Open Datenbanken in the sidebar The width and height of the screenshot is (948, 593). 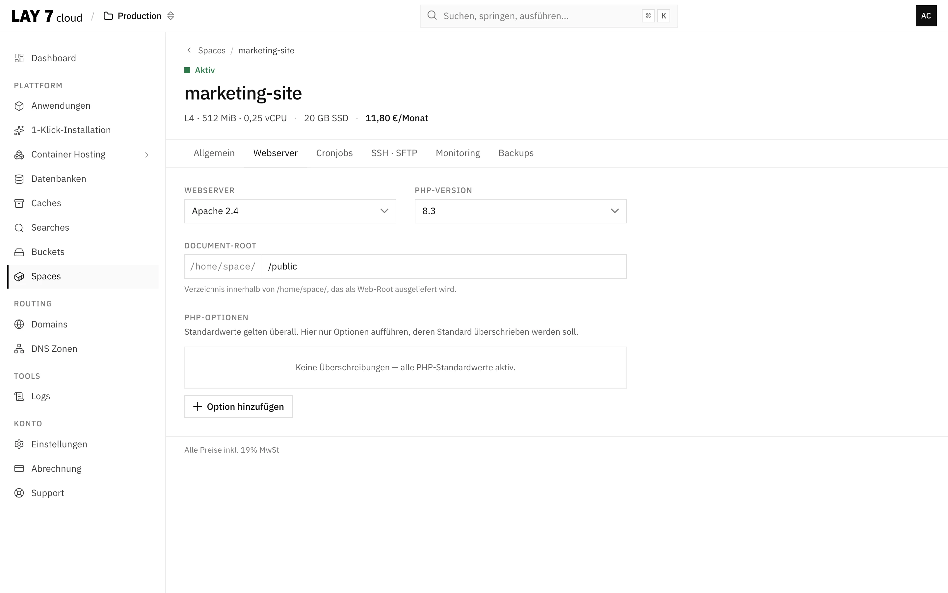coord(83,179)
